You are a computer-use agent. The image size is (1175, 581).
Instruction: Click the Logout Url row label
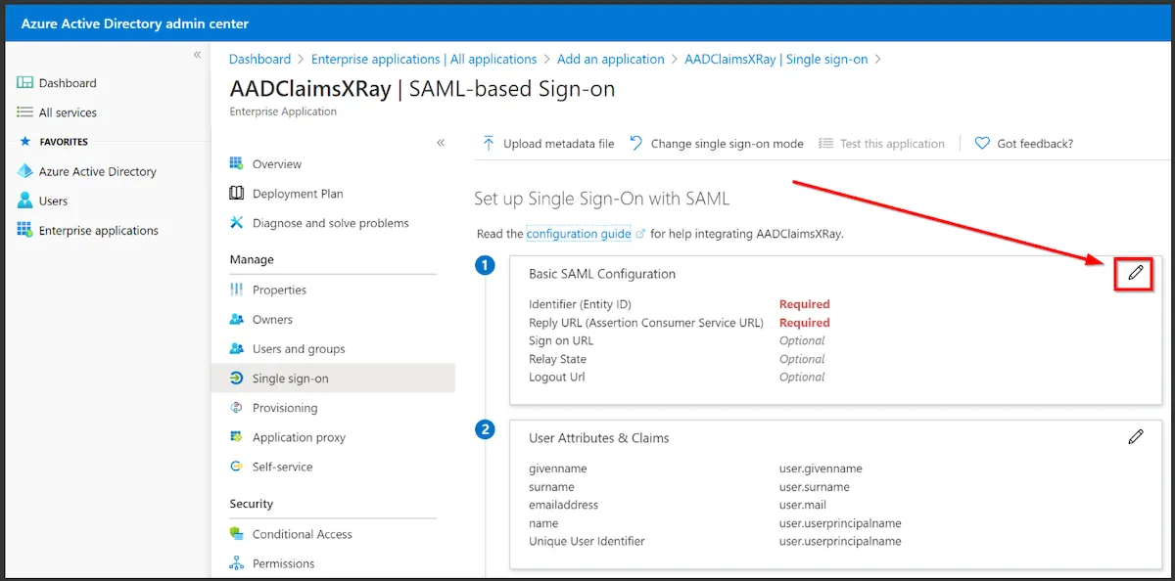557,377
